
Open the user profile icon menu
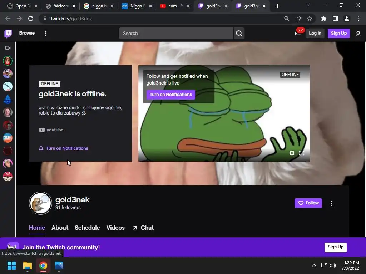358,34
